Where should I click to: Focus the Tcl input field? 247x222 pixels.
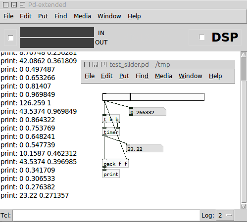pos(106,216)
